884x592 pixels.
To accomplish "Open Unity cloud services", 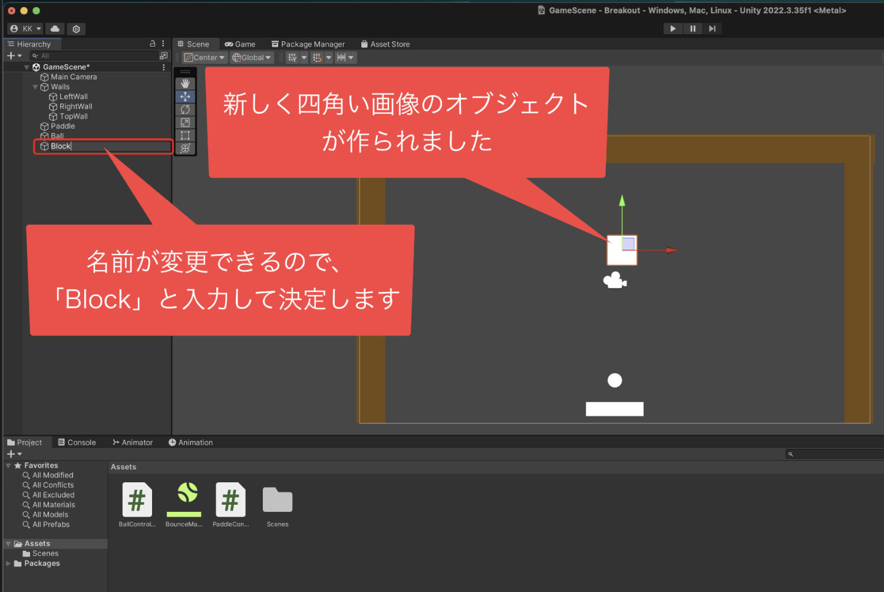I will (x=55, y=28).
